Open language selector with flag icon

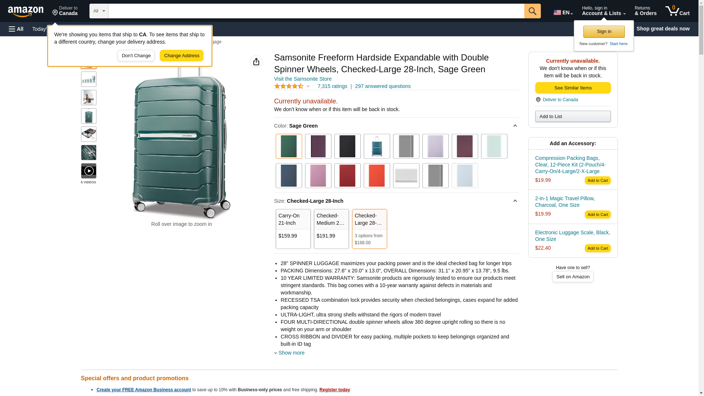pyautogui.click(x=563, y=12)
